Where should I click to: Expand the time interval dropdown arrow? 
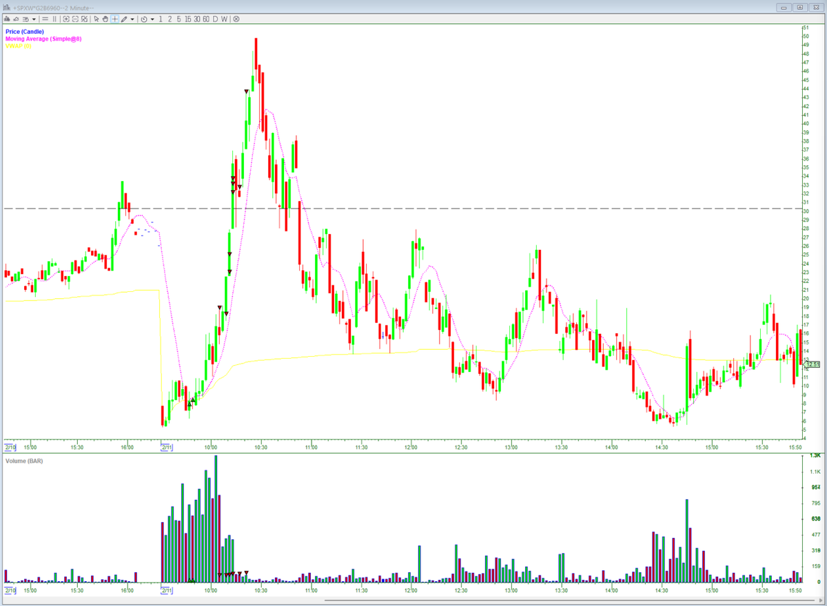click(x=152, y=19)
